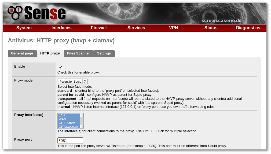The image size is (271, 154).
Task: Uncheck the Enable proxy checkbox
Action: [60, 67]
